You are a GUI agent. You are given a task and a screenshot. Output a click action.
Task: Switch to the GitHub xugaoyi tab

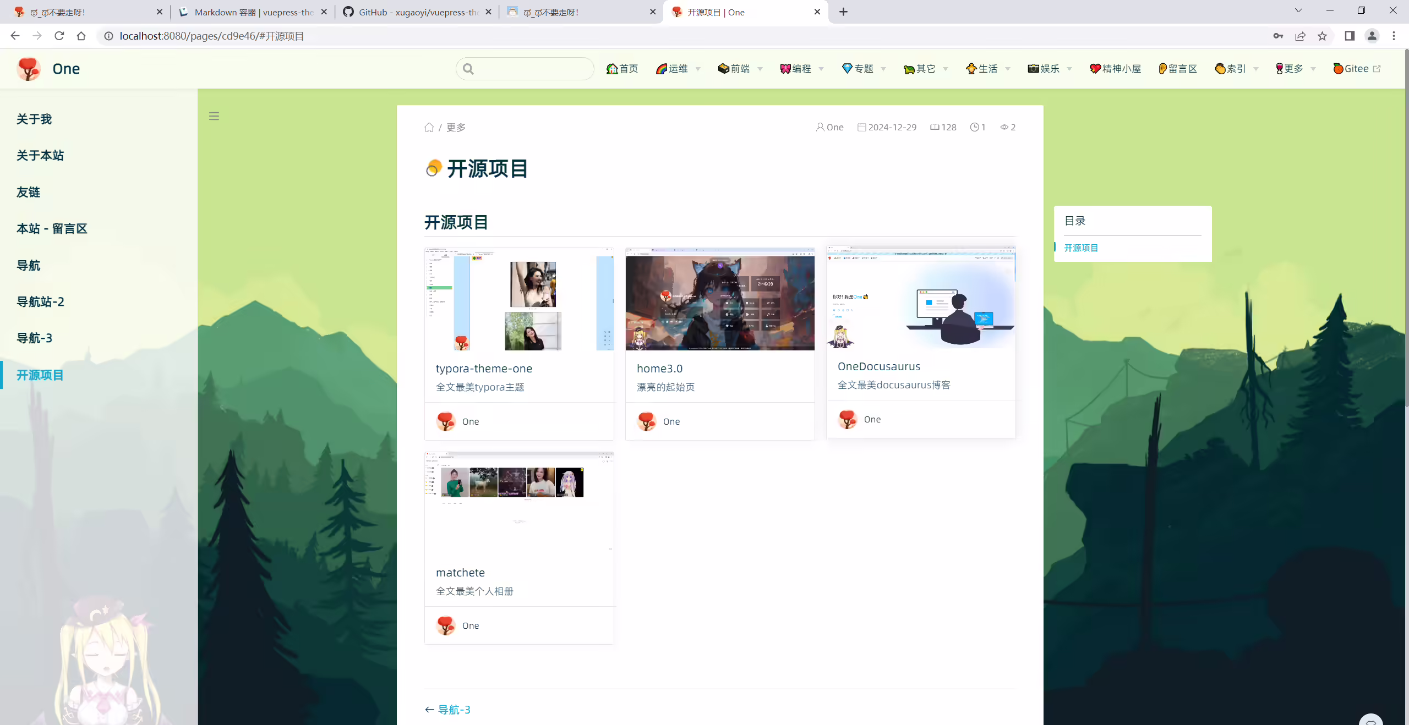click(417, 12)
